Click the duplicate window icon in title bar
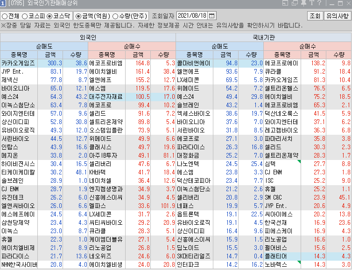Viewport: 352px width, 270px height. (295, 3)
